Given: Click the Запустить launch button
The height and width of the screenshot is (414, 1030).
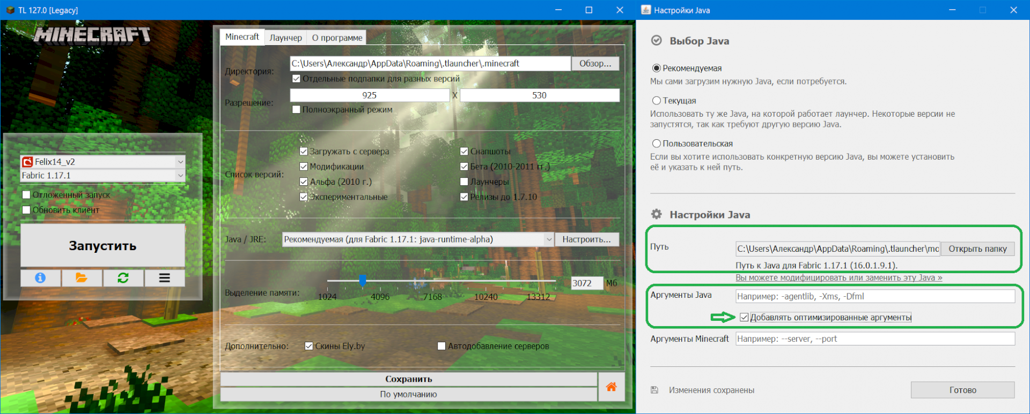Looking at the screenshot, I should click(x=102, y=245).
